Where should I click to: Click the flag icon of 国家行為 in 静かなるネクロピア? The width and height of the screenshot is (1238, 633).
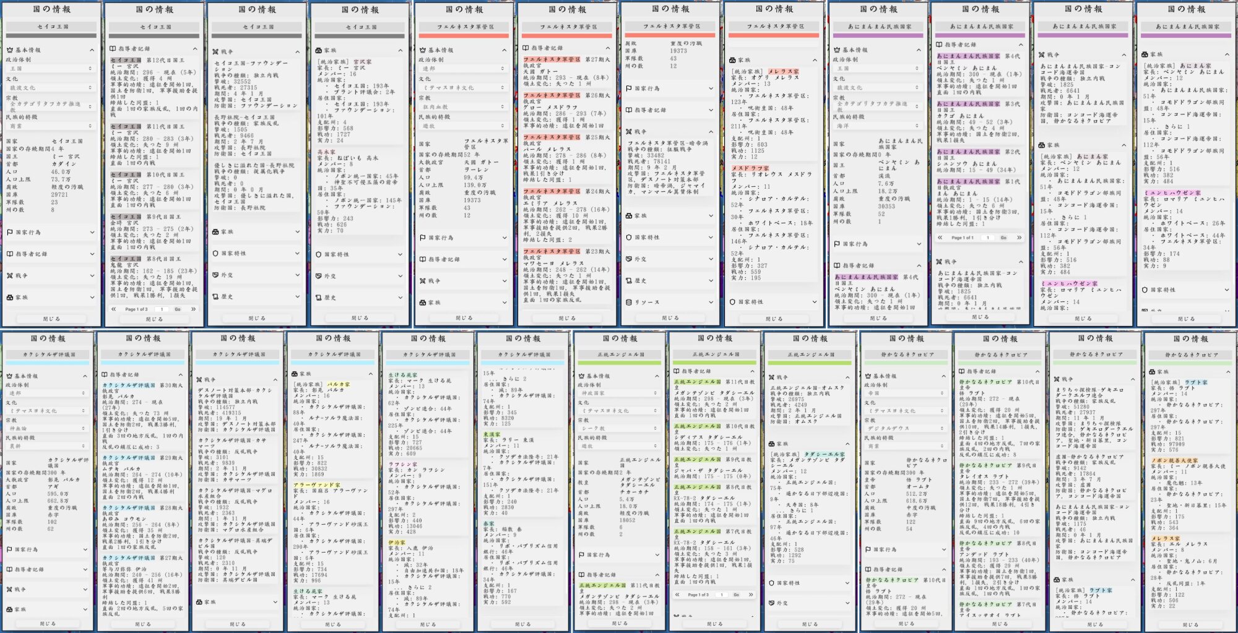pyautogui.click(x=867, y=549)
